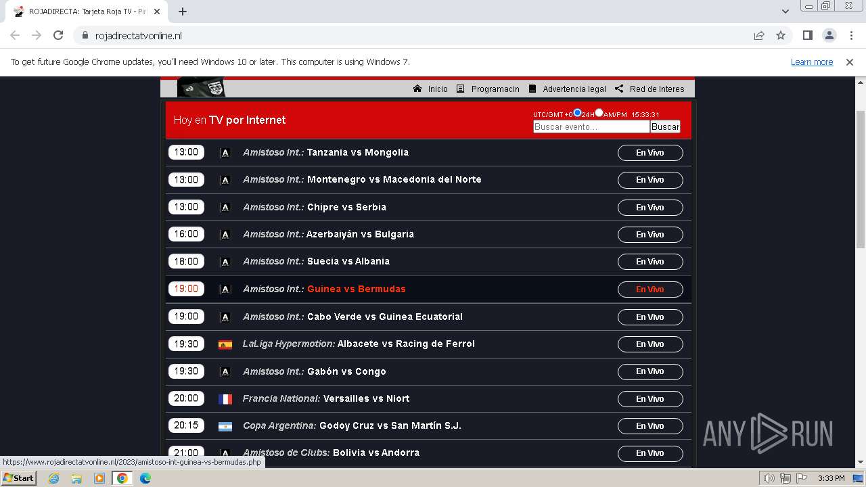
Task: Open the Chrome side panel icon
Action: coord(807,35)
